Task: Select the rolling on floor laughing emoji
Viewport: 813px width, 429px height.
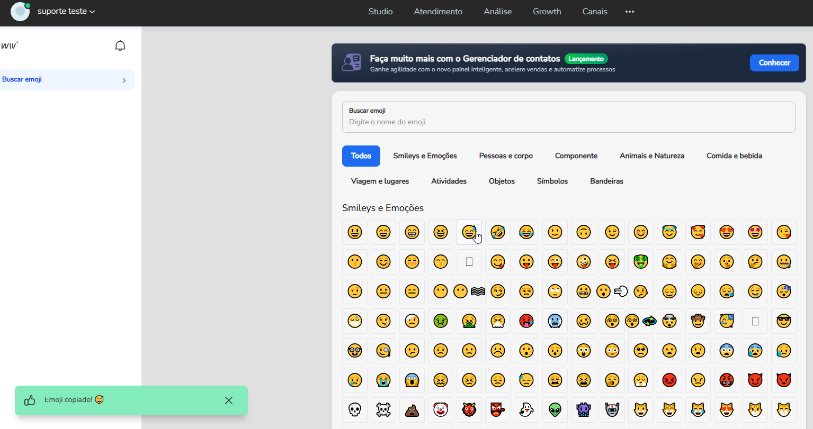Action: 498,232
